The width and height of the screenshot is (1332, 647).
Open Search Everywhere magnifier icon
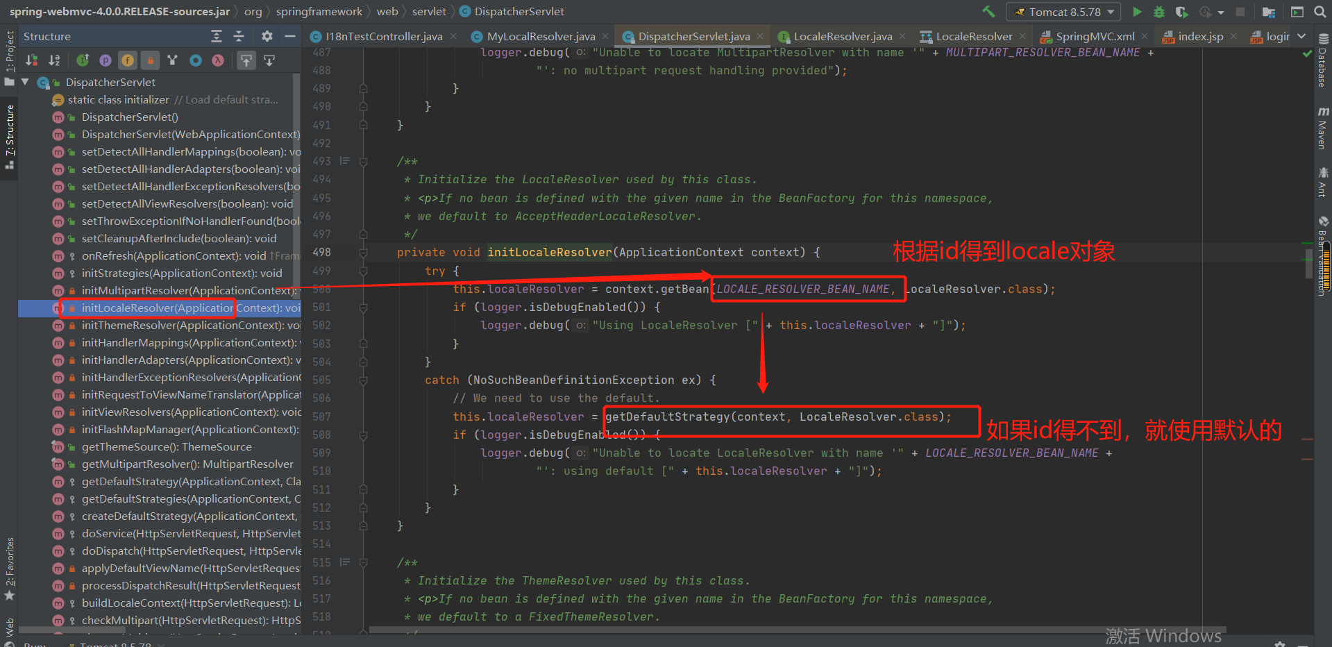[1320, 12]
